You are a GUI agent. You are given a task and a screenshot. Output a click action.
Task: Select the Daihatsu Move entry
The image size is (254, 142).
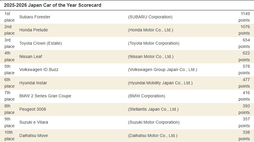click(x=33, y=135)
